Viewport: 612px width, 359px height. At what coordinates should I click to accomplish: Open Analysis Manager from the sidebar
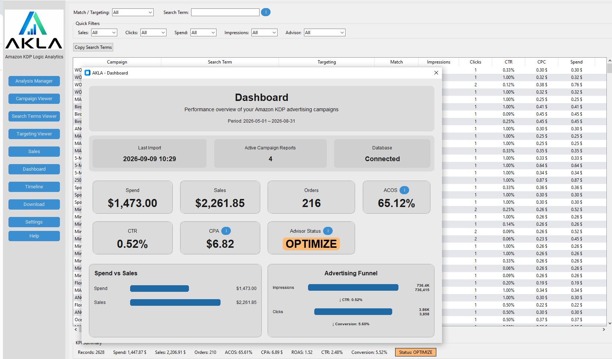[x=34, y=81]
